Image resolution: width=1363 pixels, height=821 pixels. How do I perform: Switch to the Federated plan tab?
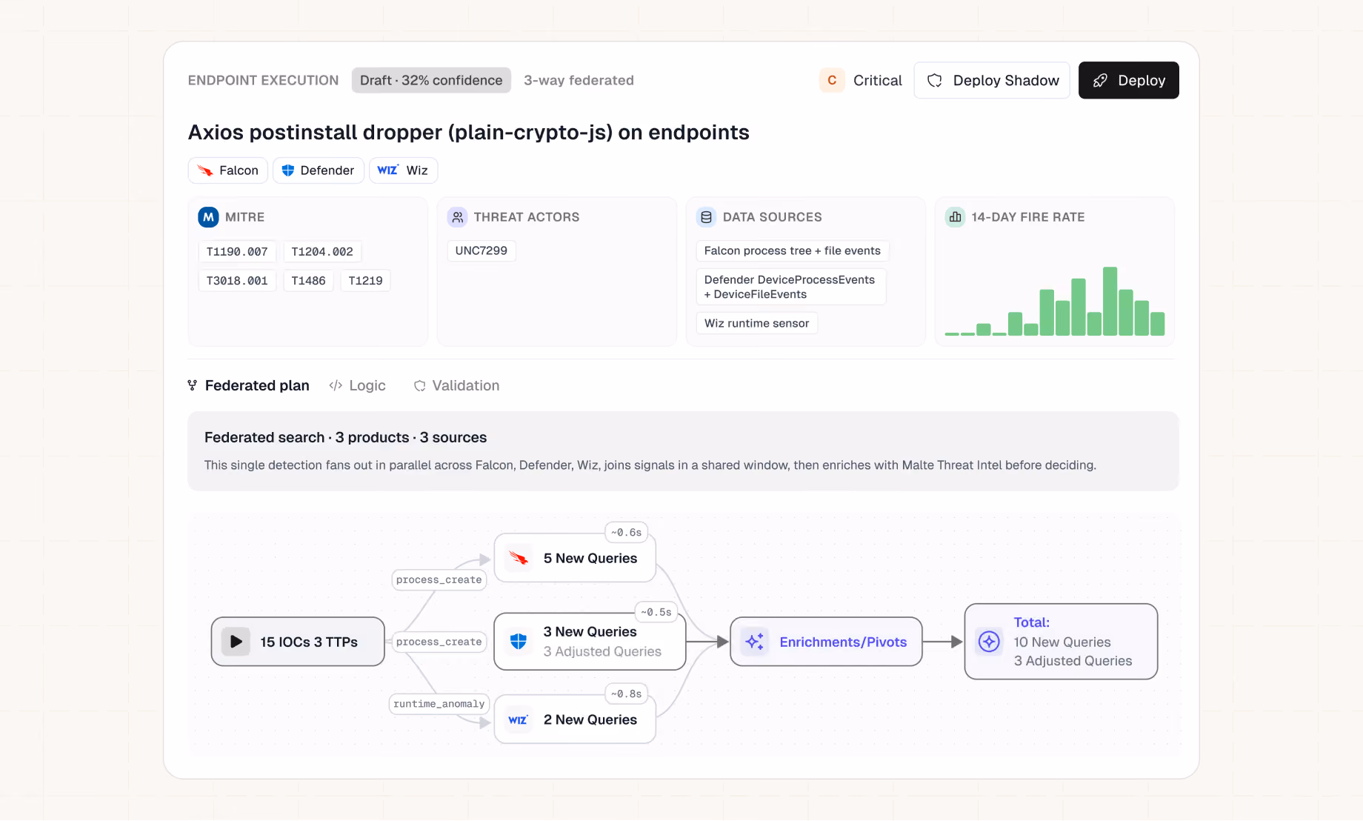249,385
